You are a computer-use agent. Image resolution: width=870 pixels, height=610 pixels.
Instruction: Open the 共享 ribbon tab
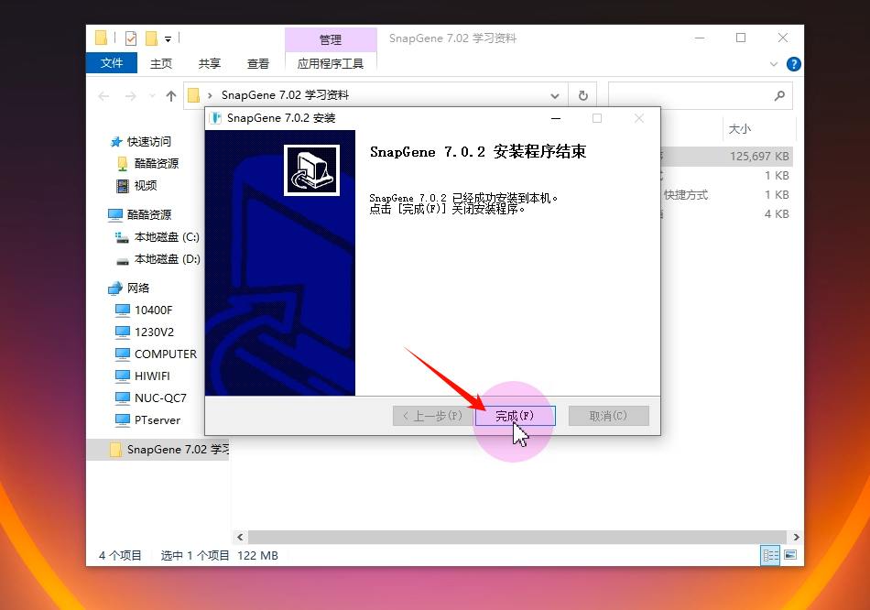[x=210, y=63]
